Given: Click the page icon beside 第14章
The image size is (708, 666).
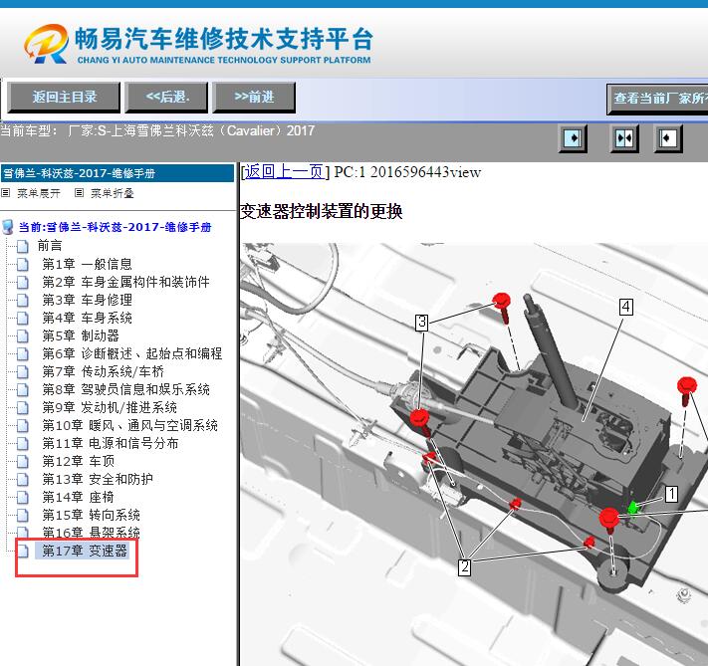Looking at the screenshot, I should pos(23,498).
